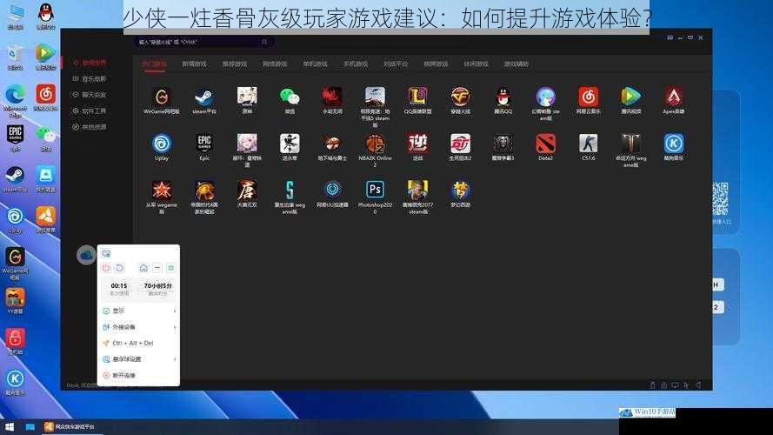The image size is (773, 435).
Task: Expand the 外接设备 submenu in popup
Action: point(139,327)
